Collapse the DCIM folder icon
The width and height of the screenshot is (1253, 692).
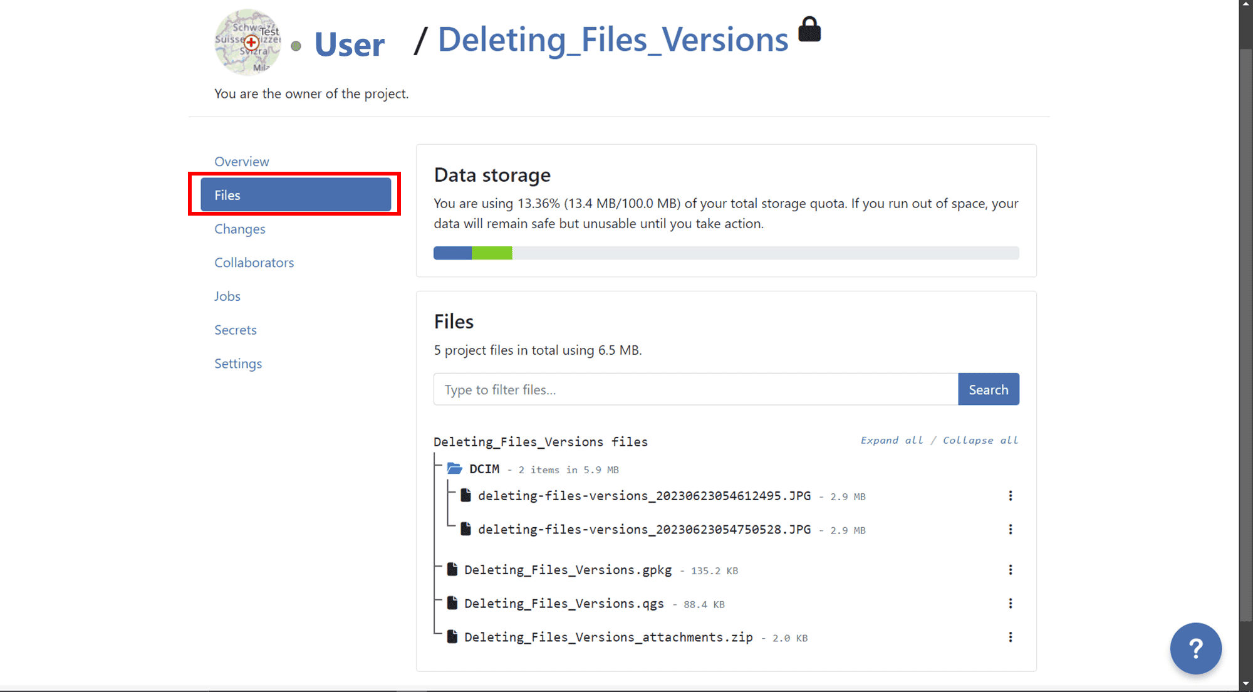click(x=455, y=469)
